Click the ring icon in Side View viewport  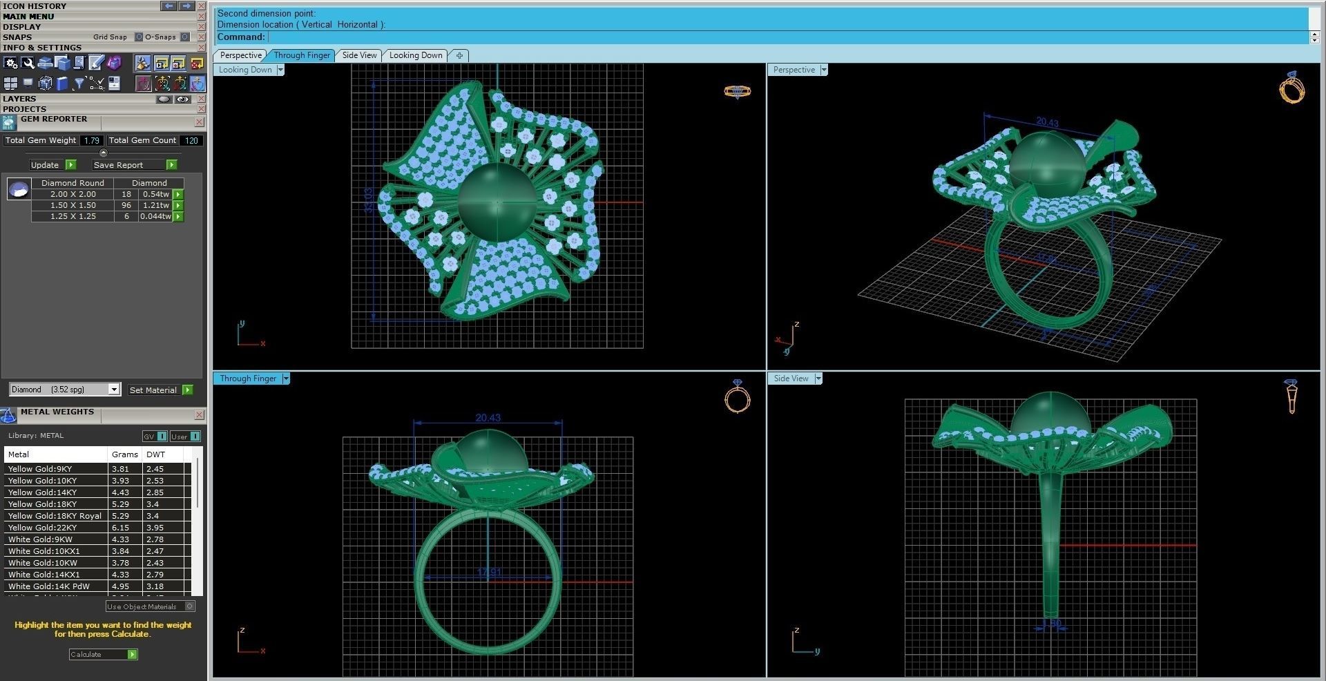coord(1291,396)
